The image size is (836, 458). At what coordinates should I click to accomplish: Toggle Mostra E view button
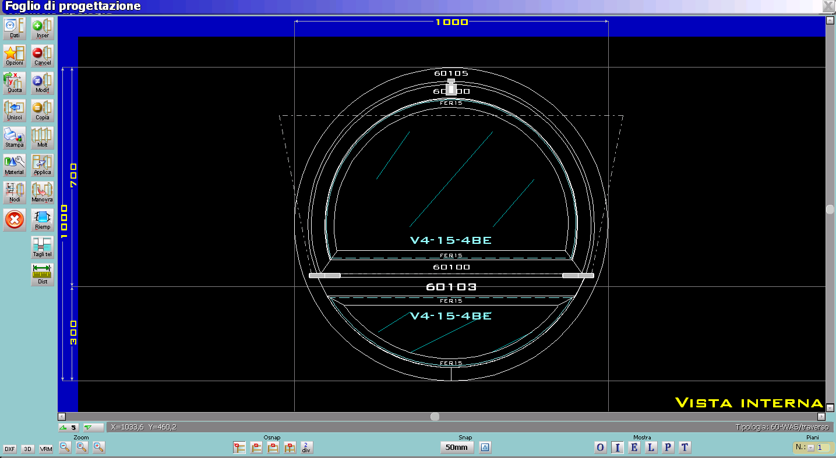tap(634, 448)
